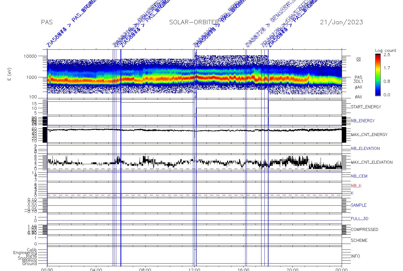Image resolution: width=403 pixels, height=271 pixels.
Task: Click the energy spectrogram heat map
Action: [x=194, y=74]
